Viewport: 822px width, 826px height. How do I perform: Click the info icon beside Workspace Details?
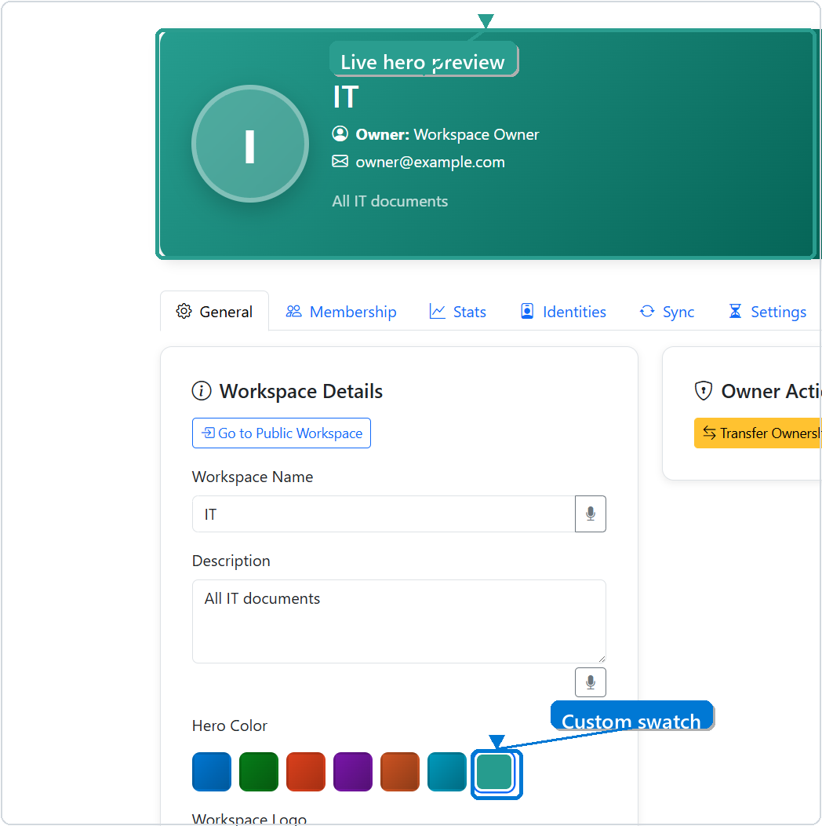pyautogui.click(x=202, y=391)
